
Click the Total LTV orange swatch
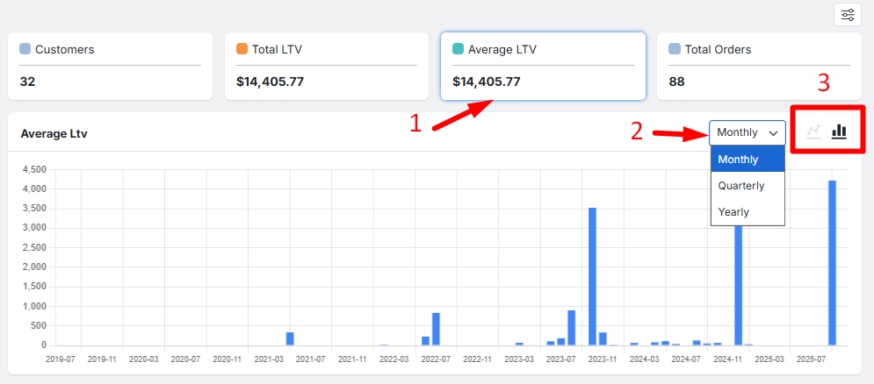pyautogui.click(x=242, y=49)
